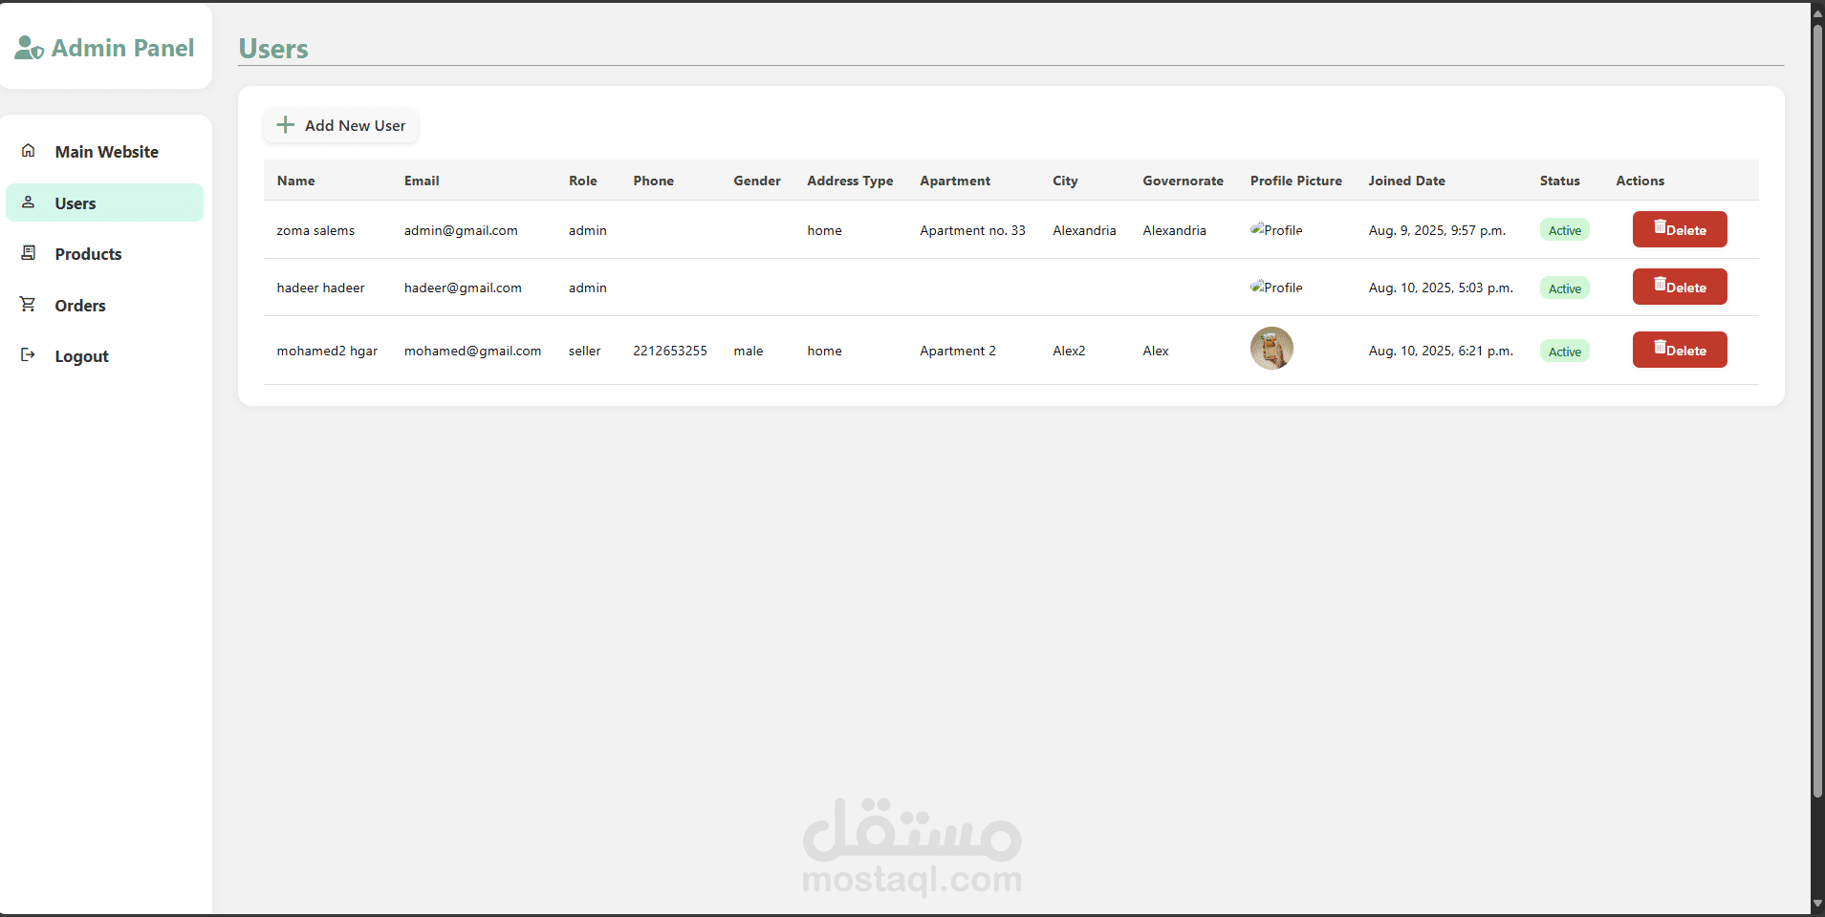
Task: Click the seller role cell
Action: (584, 351)
